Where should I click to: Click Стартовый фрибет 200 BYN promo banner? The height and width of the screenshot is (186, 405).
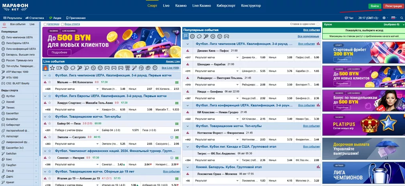[363, 52]
